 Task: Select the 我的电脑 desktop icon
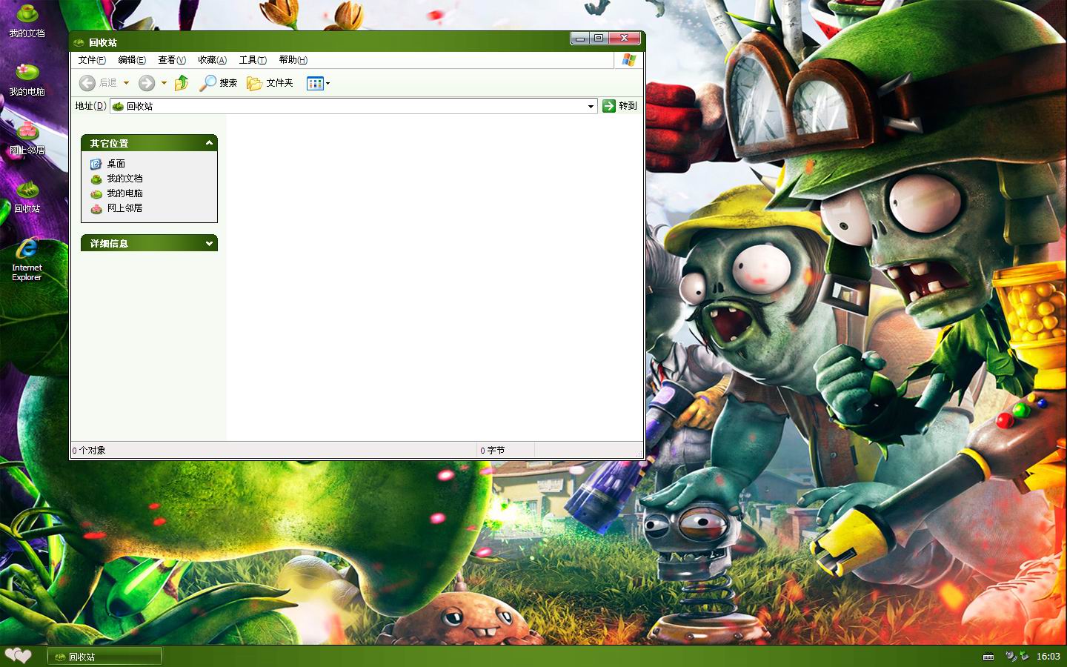27,80
